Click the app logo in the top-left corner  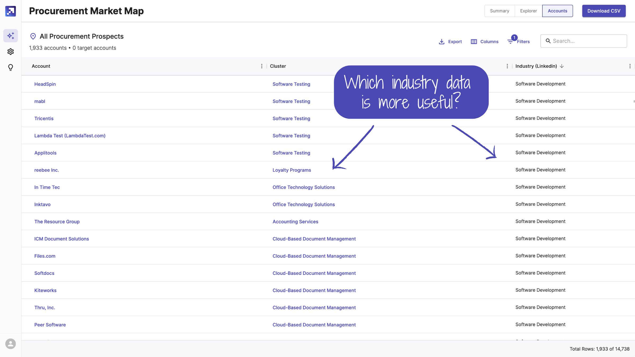[x=10, y=11]
